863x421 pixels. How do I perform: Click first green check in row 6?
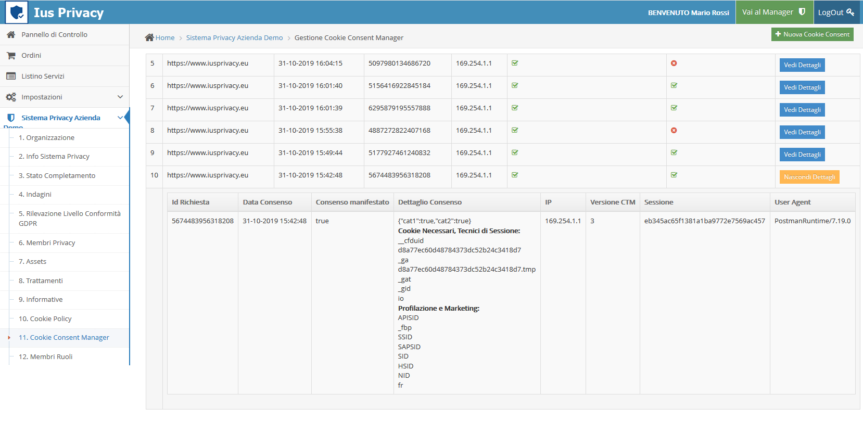point(515,85)
